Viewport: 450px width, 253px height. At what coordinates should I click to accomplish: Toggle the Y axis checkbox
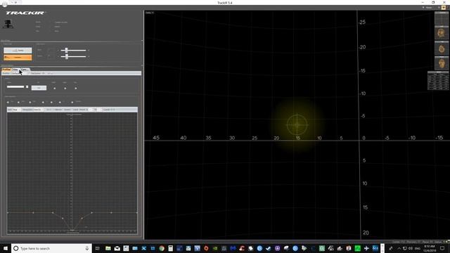pos(51,102)
